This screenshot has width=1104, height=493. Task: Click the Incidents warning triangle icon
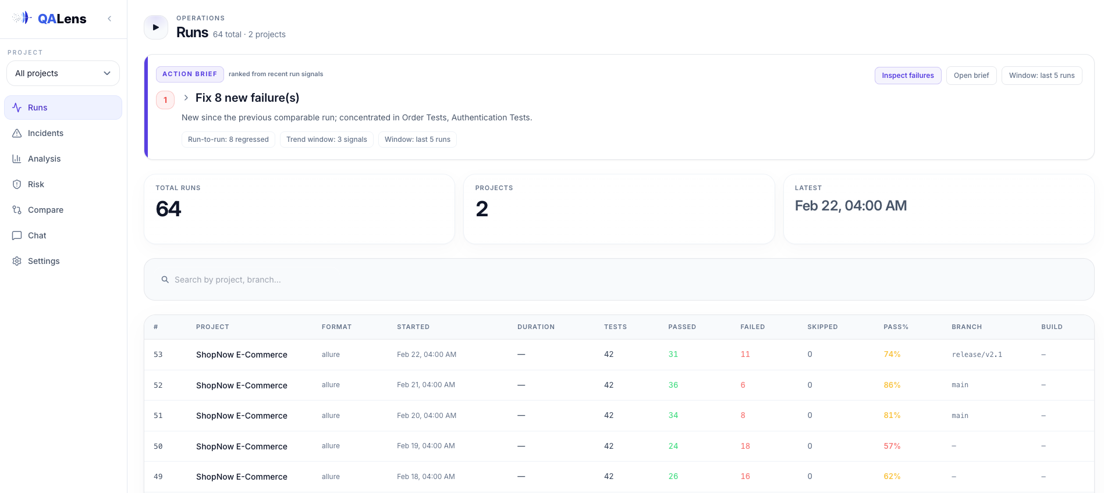(x=17, y=133)
